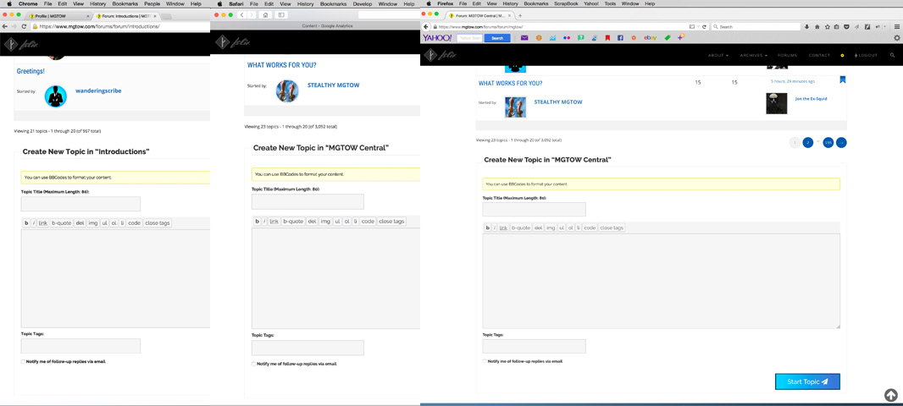The image size is (903, 406).
Task: Expand the ARCHIVES dropdown in site navigation
Action: 753,55
